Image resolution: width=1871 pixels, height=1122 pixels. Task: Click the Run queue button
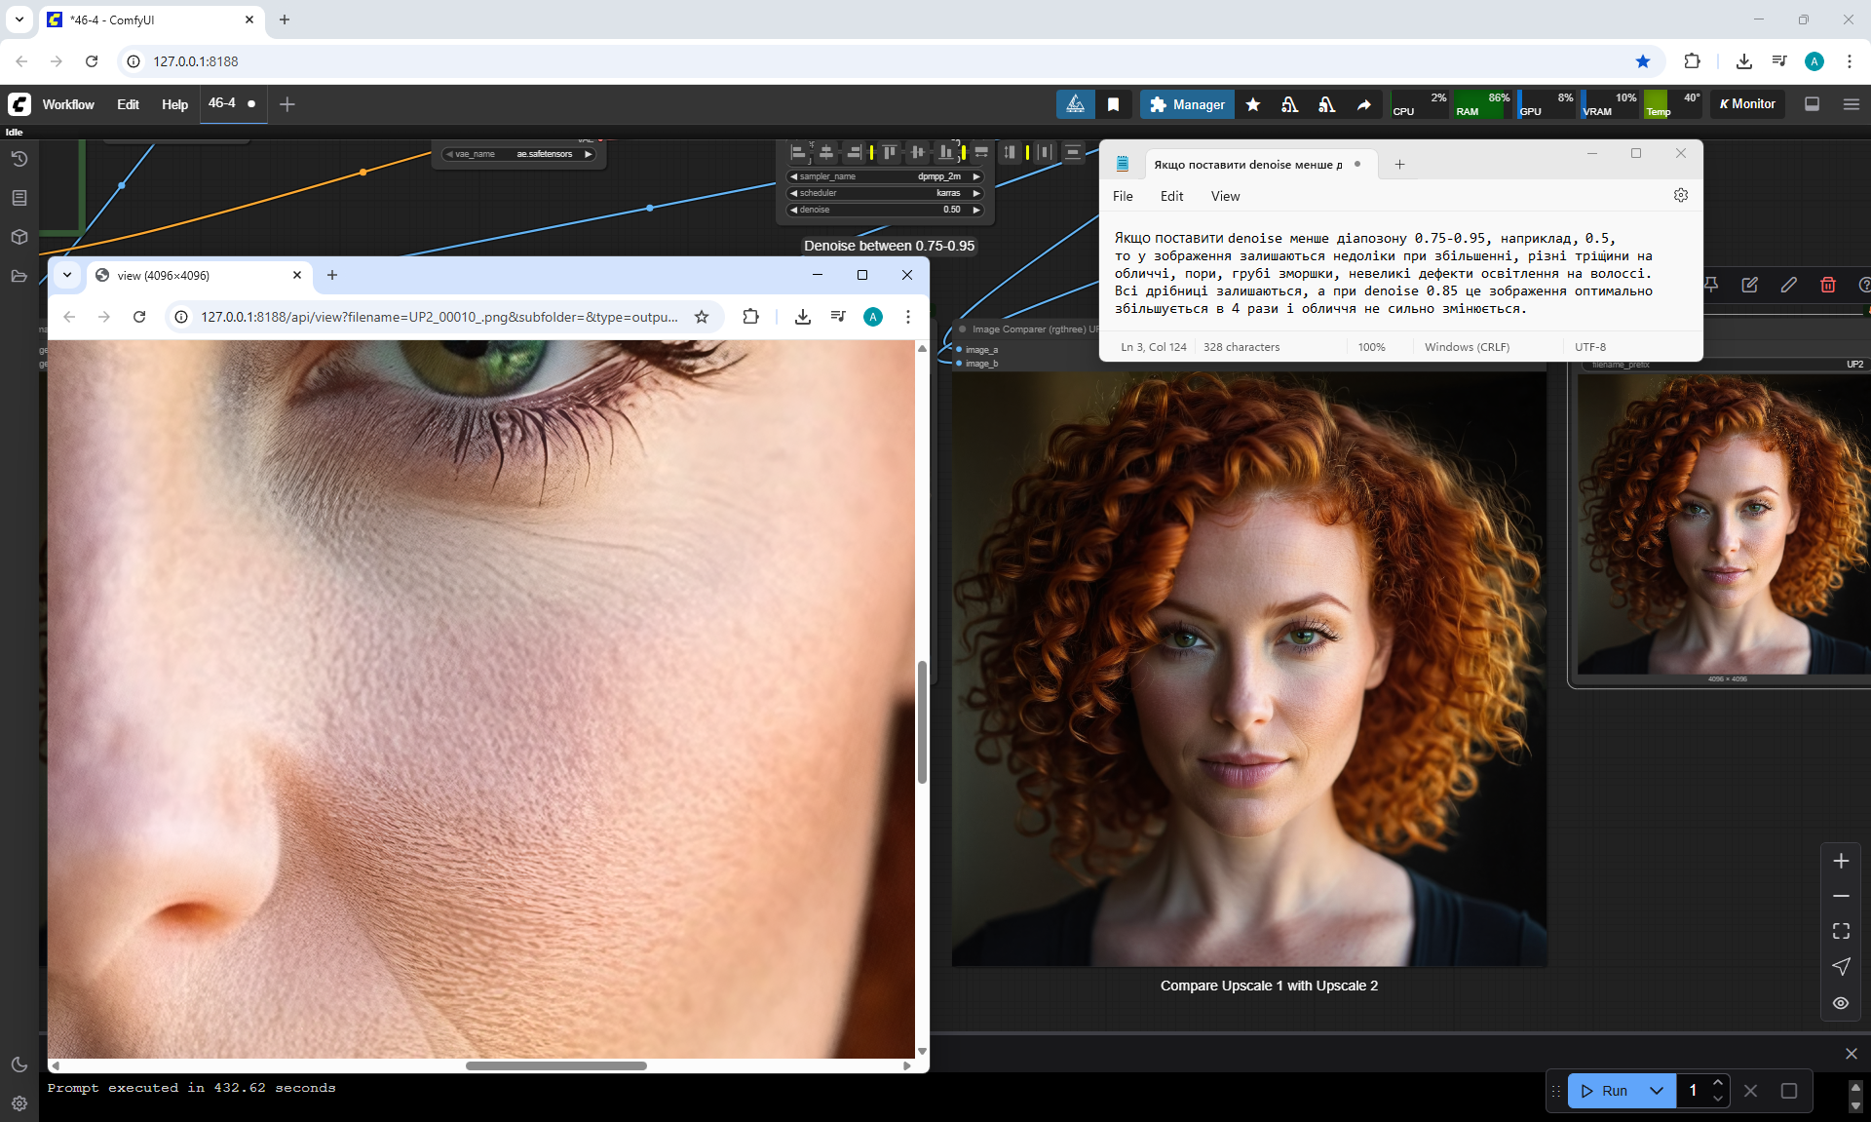click(x=1604, y=1091)
